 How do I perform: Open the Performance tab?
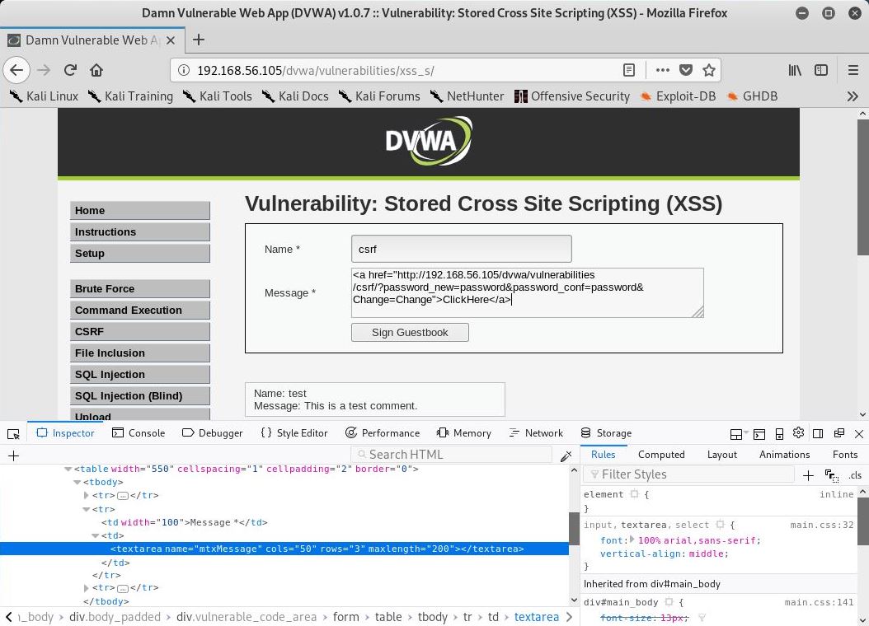pyautogui.click(x=383, y=432)
